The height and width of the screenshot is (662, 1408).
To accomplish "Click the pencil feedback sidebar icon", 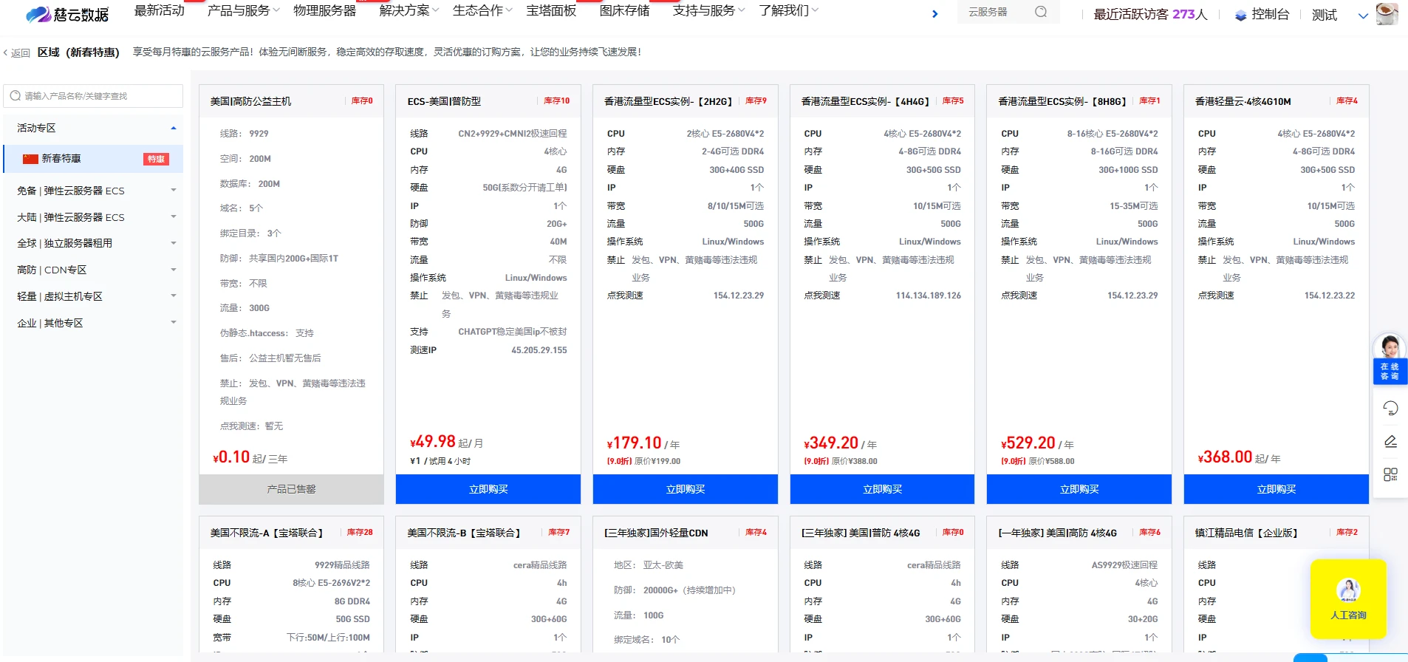I will click(x=1390, y=441).
